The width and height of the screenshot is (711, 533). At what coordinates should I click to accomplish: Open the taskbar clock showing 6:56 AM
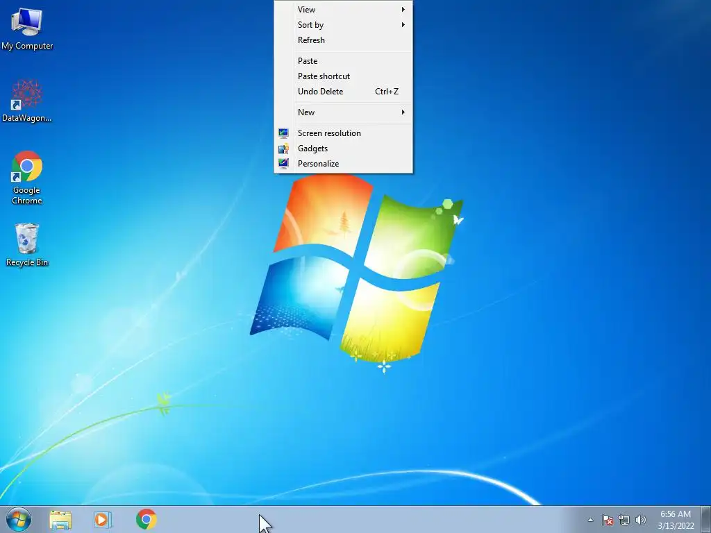click(676, 520)
